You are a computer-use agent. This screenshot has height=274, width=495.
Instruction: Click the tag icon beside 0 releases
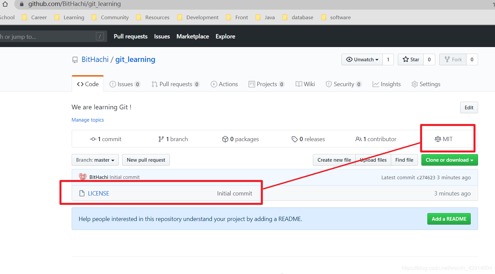295,139
